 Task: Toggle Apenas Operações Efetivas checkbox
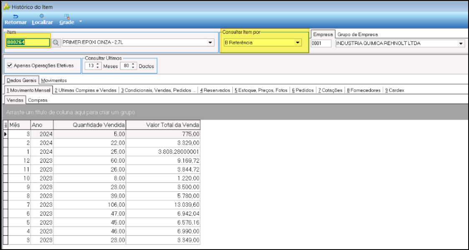[x=10, y=66]
